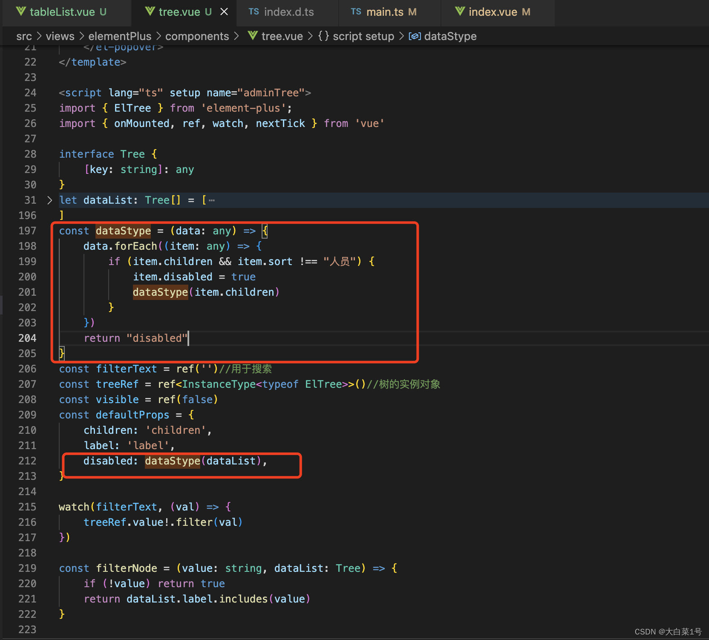Click the visible constant name
The height and width of the screenshot is (640, 709).
tap(117, 400)
